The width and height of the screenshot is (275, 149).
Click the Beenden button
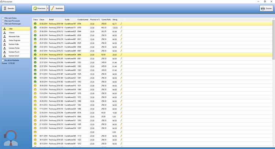point(8,8)
